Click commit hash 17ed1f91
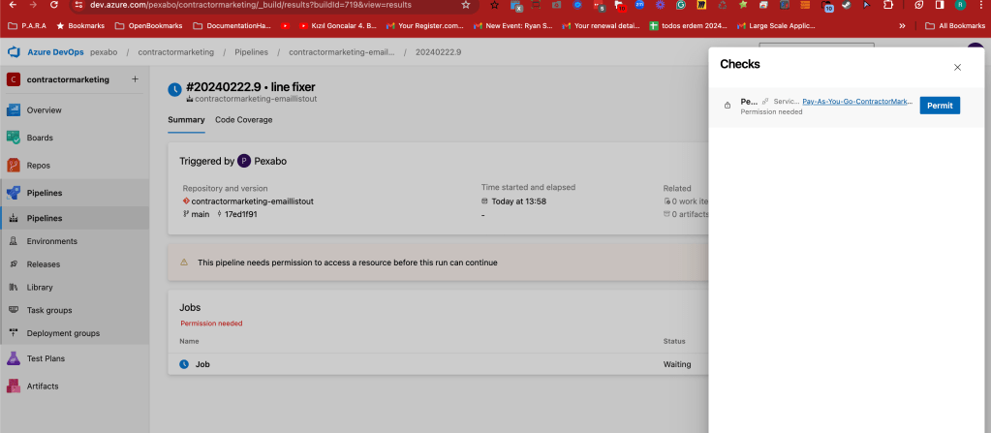The height and width of the screenshot is (433, 991). tap(241, 214)
